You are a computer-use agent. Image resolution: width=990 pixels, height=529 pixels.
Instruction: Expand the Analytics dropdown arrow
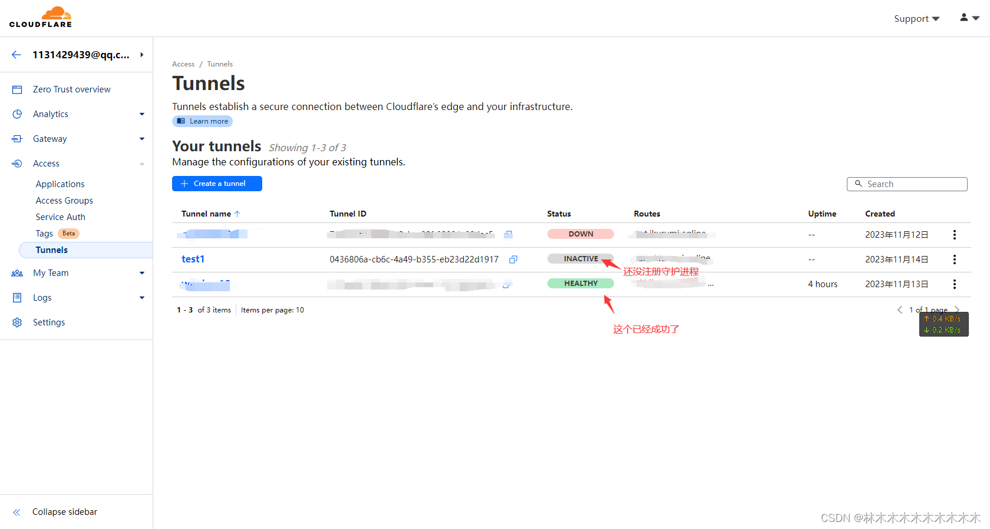[142, 114]
